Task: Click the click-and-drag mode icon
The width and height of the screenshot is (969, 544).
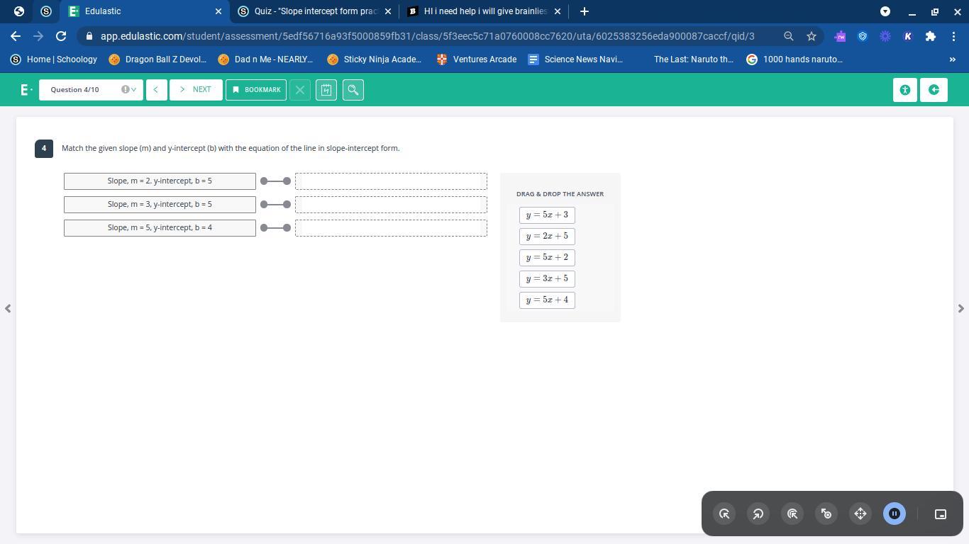Action: coord(826,514)
